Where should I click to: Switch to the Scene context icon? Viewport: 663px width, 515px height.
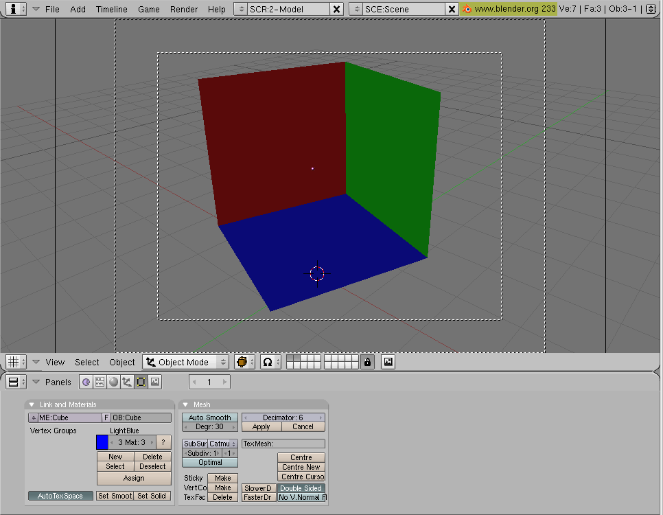(155, 382)
